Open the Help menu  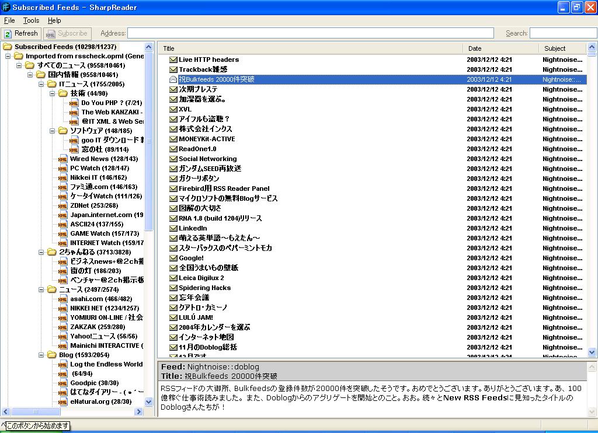[x=54, y=20]
